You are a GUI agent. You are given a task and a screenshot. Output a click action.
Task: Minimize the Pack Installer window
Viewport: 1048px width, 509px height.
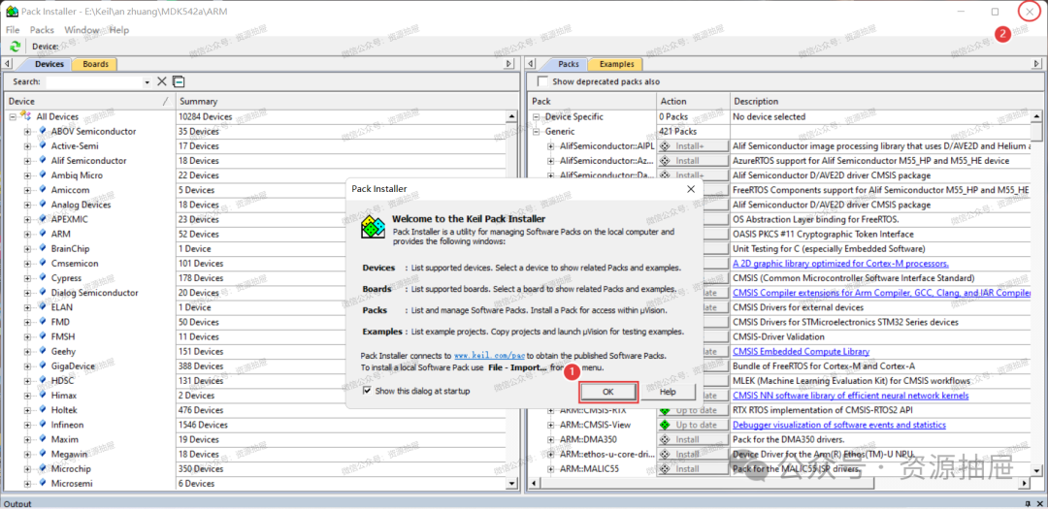961,12
